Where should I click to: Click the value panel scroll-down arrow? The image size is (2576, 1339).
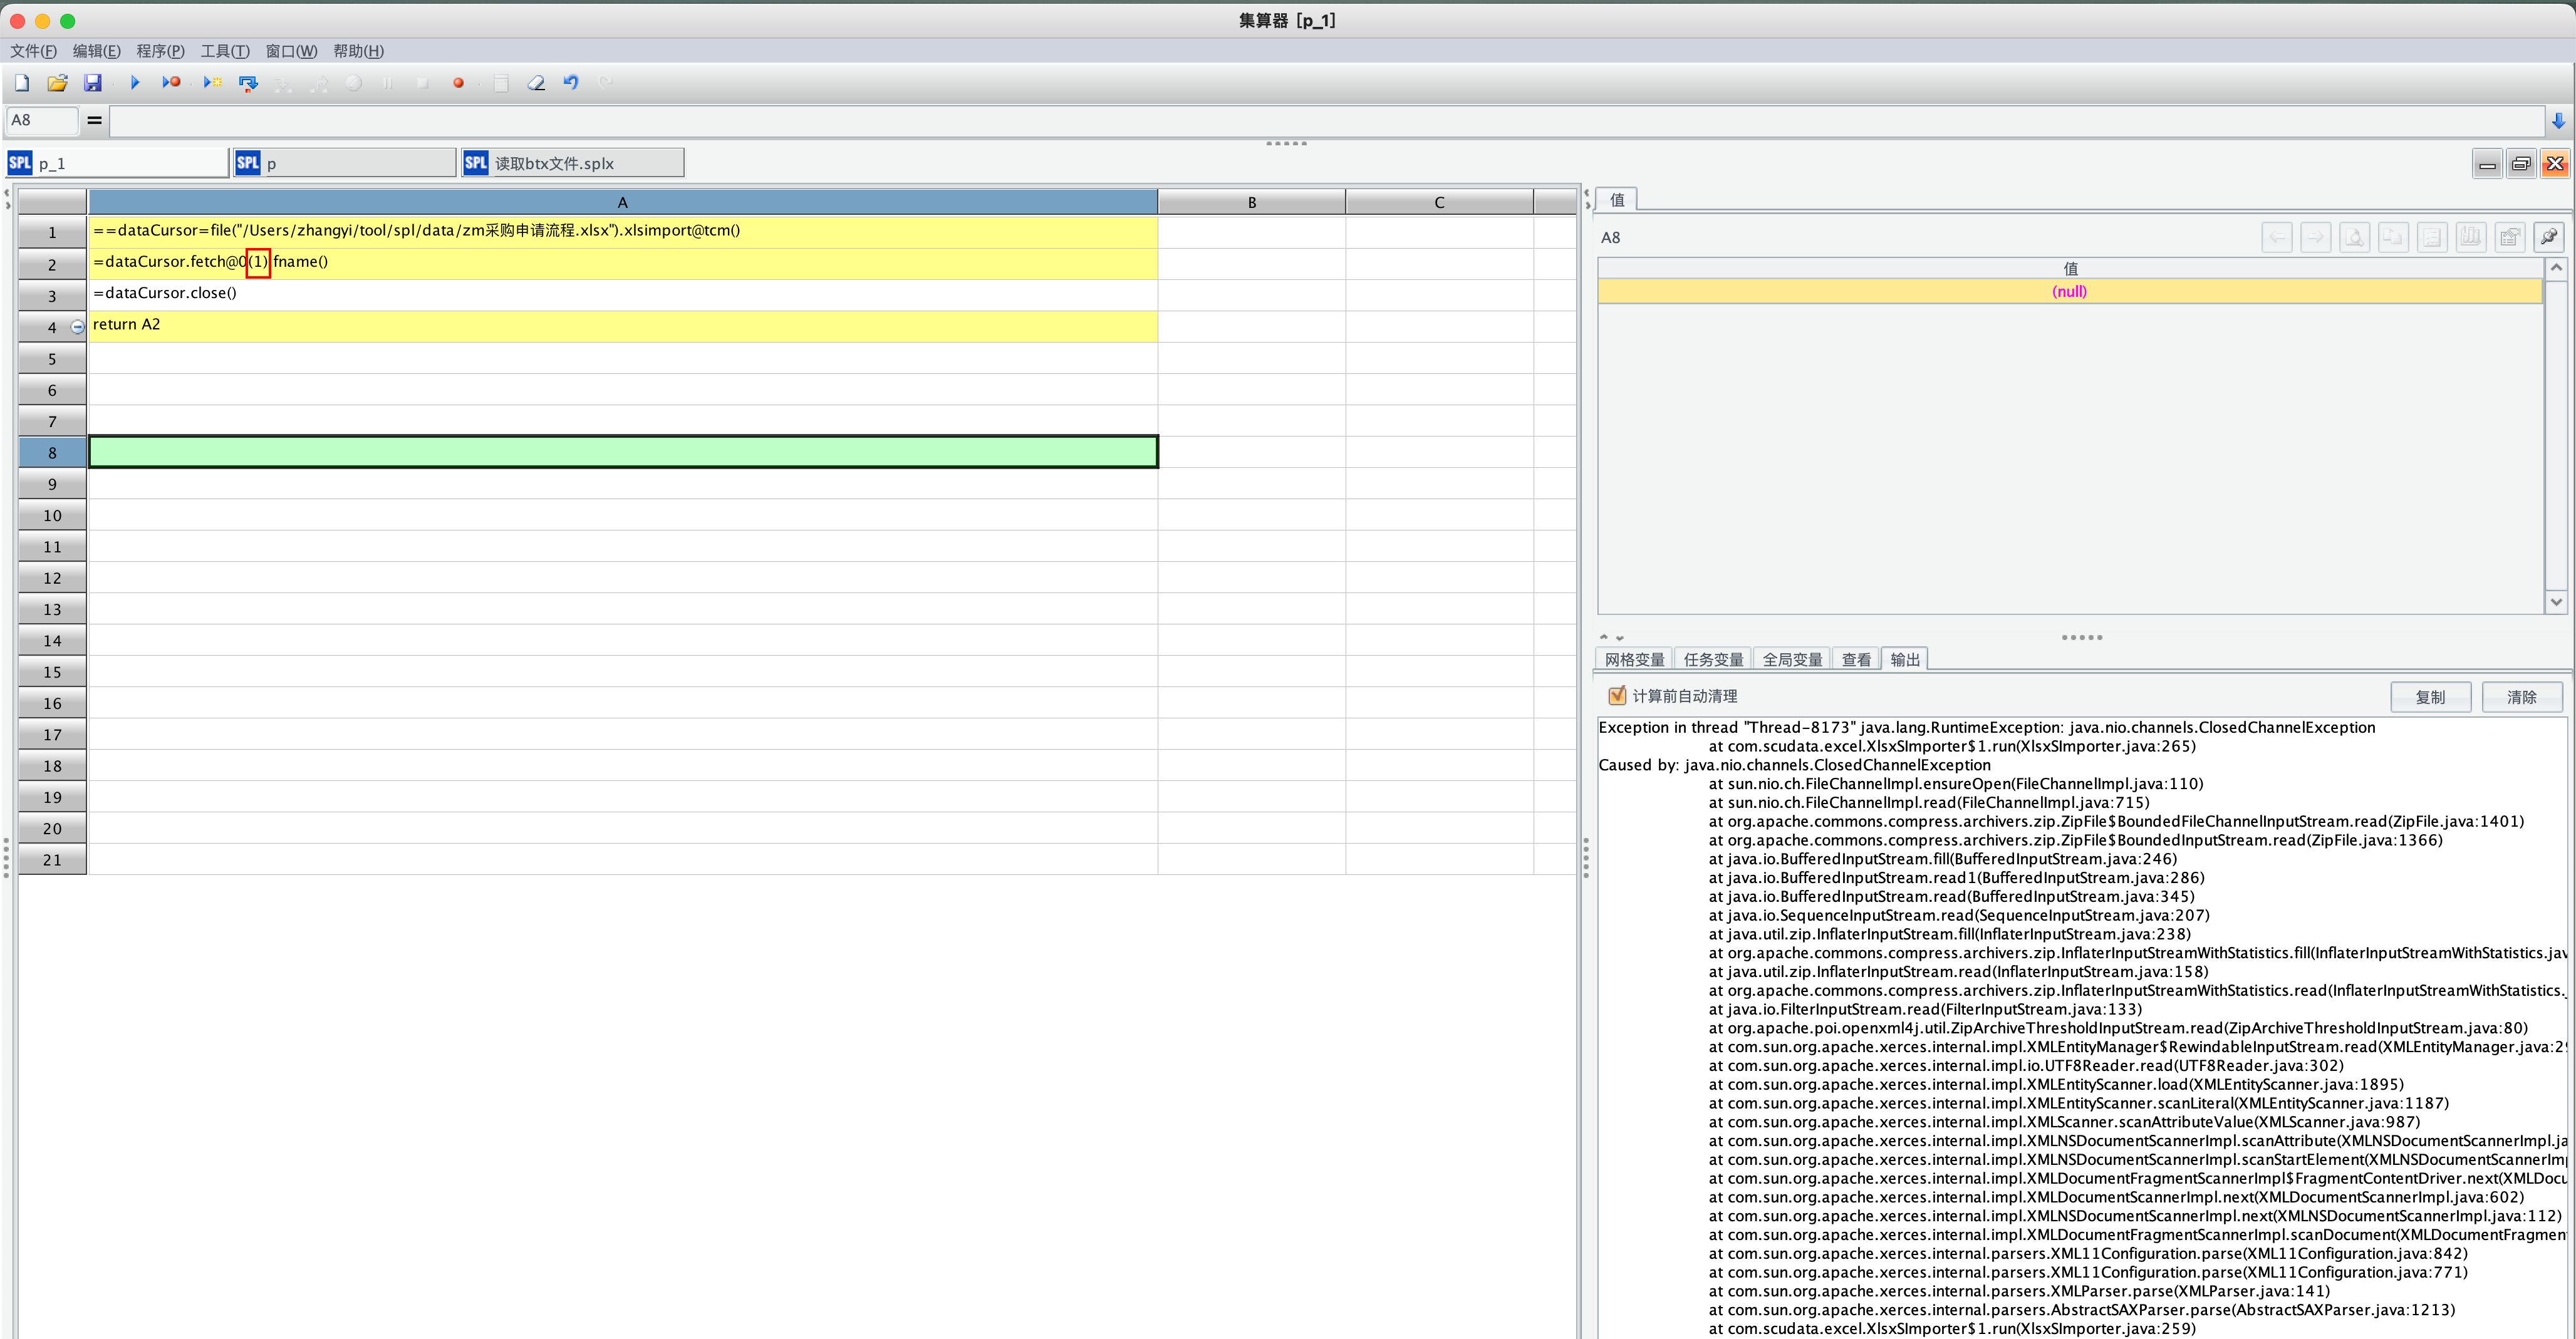pyautogui.click(x=2556, y=602)
